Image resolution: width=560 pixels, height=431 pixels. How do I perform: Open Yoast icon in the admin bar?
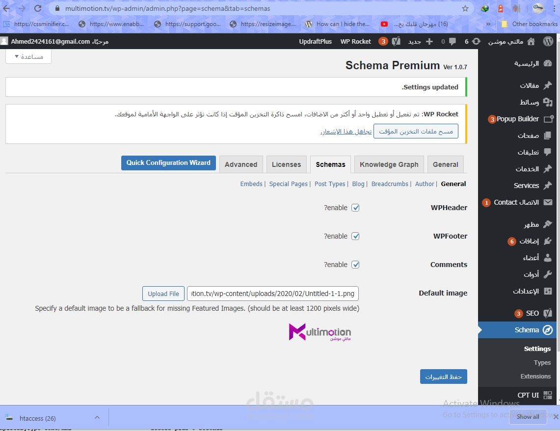pos(396,41)
